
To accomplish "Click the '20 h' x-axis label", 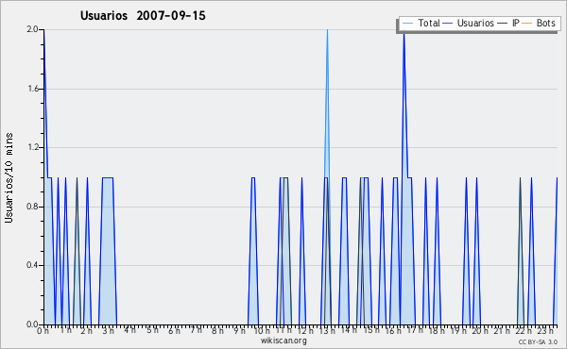I will click(x=480, y=330).
